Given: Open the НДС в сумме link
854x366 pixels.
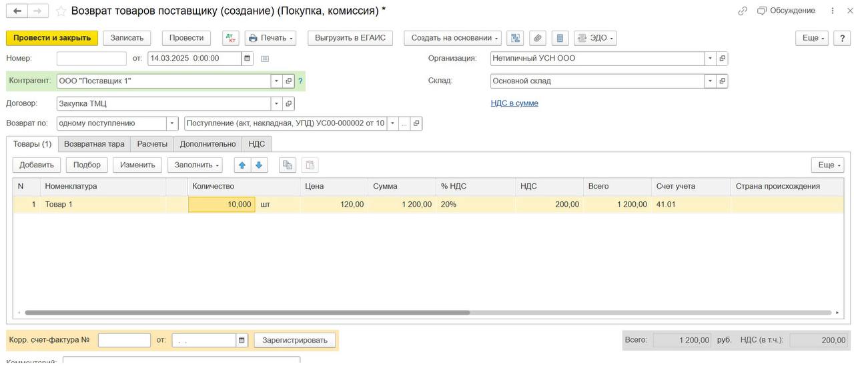Looking at the screenshot, I should pyautogui.click(x=514, y=103).
